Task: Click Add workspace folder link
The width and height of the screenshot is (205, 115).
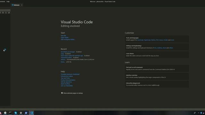Action: pos(68,39)
